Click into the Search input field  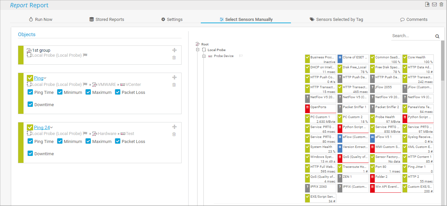412,36
